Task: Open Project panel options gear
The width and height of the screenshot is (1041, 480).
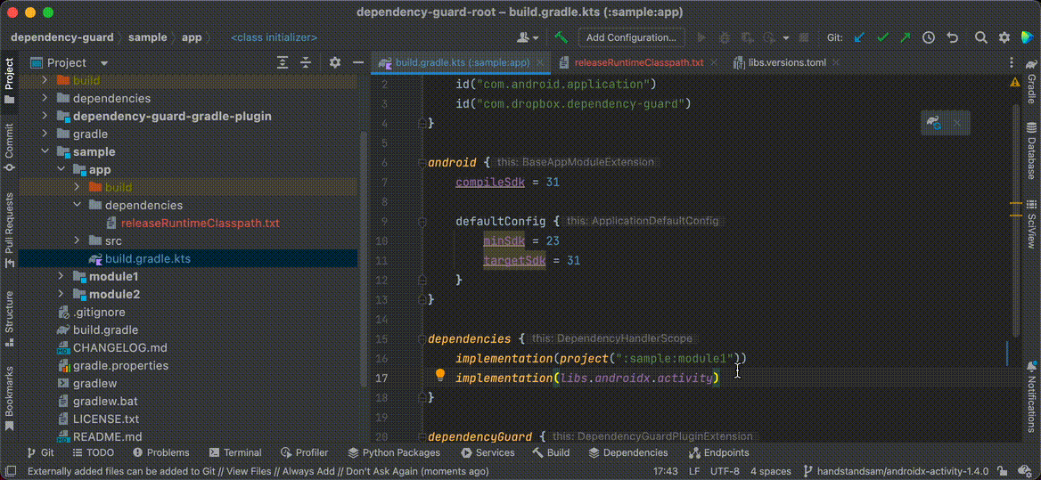Action: click(334, 63)
